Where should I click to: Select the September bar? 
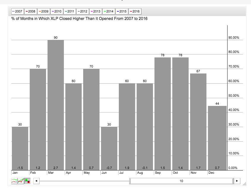point(163,114)
